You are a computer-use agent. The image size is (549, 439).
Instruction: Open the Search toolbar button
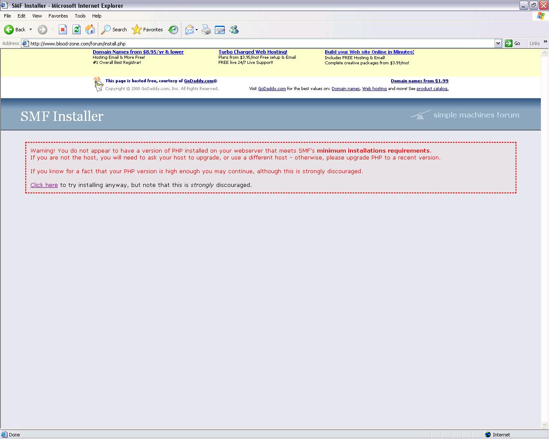pyautogui.click(x=114, y=30)
